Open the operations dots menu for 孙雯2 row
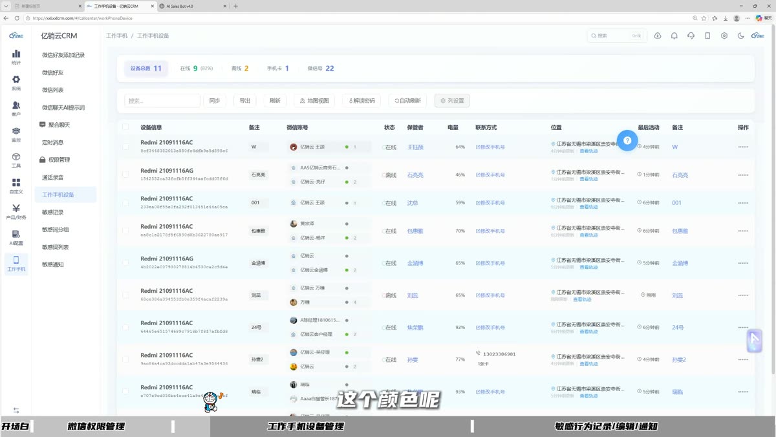776x437 pixels. [x=743, y=359]
